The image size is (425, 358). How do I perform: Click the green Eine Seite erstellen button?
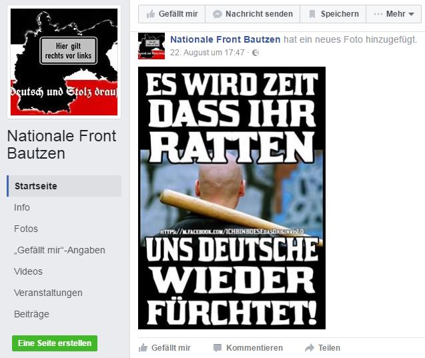click(55, 343)
